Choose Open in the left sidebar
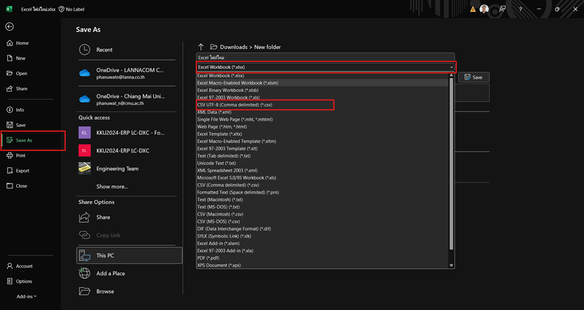 [x=17, y=73]
